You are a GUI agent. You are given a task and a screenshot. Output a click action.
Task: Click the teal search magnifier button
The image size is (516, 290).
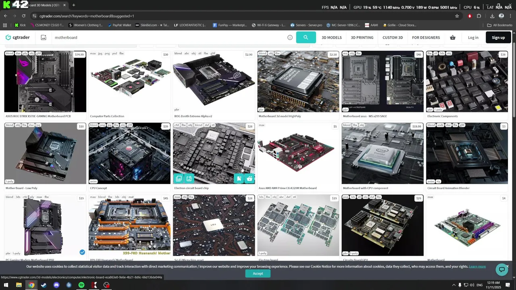point(306,37)
